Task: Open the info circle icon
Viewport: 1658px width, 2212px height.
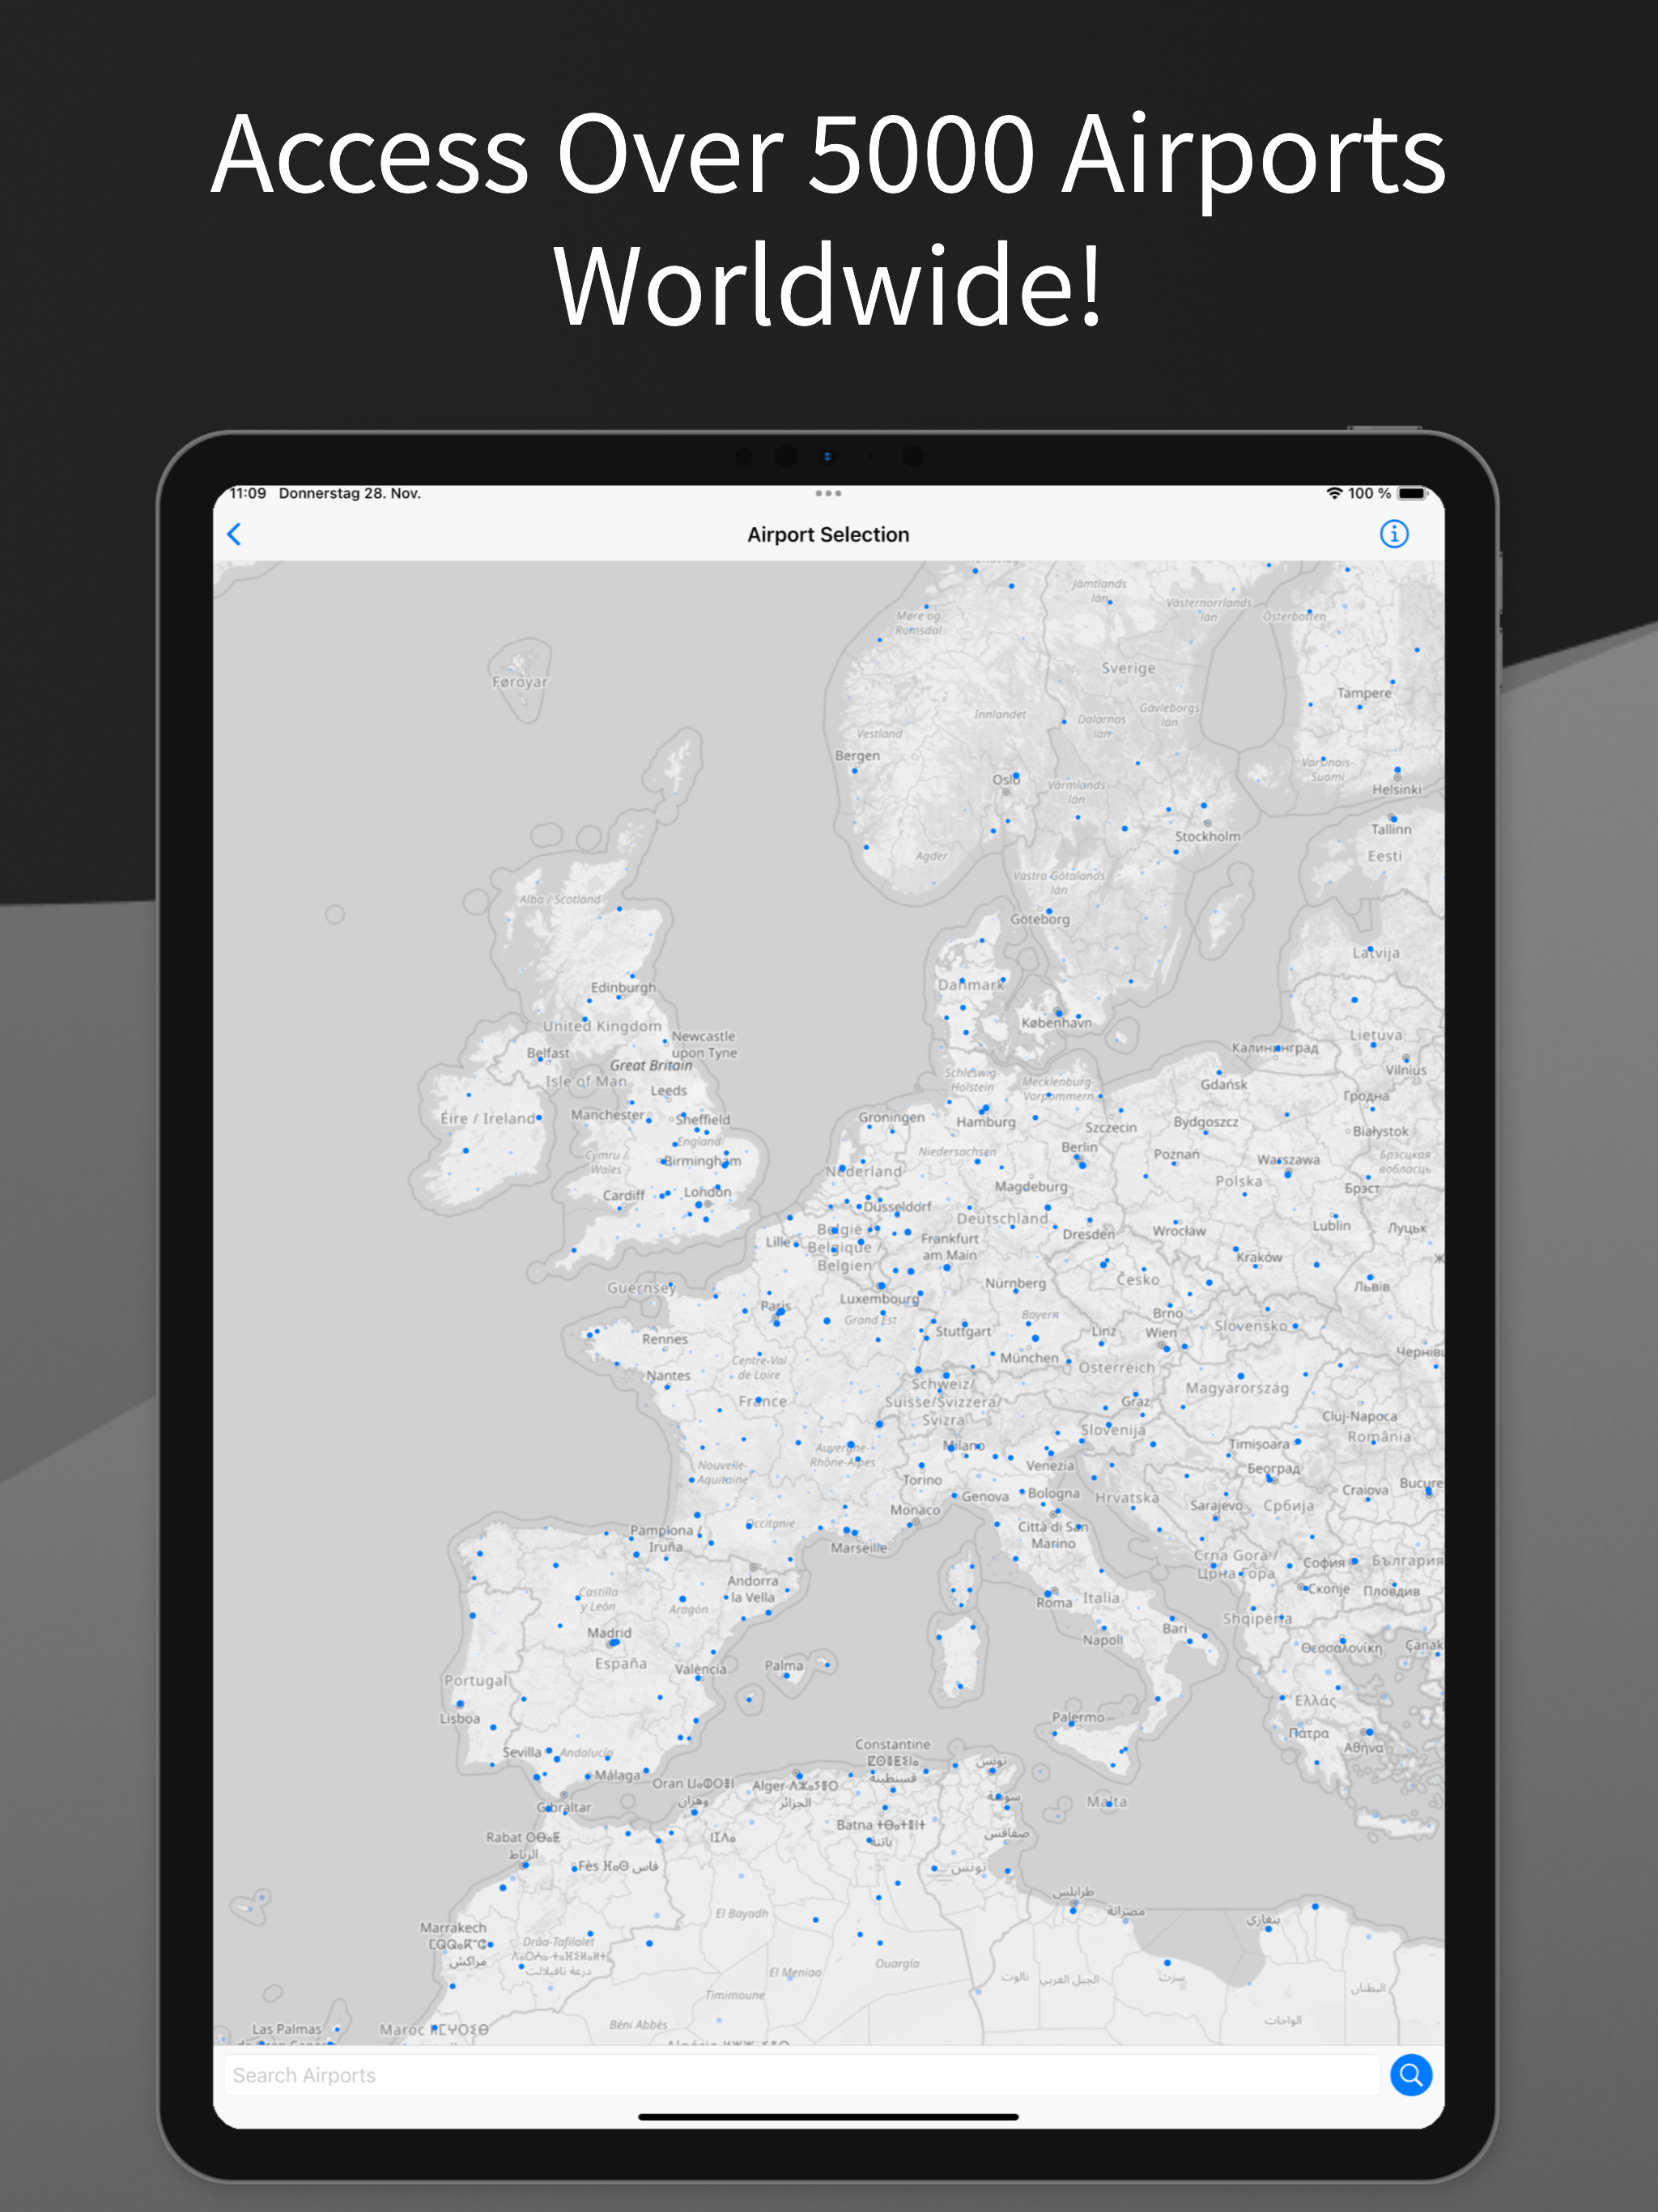Action: coord(1393,534)
